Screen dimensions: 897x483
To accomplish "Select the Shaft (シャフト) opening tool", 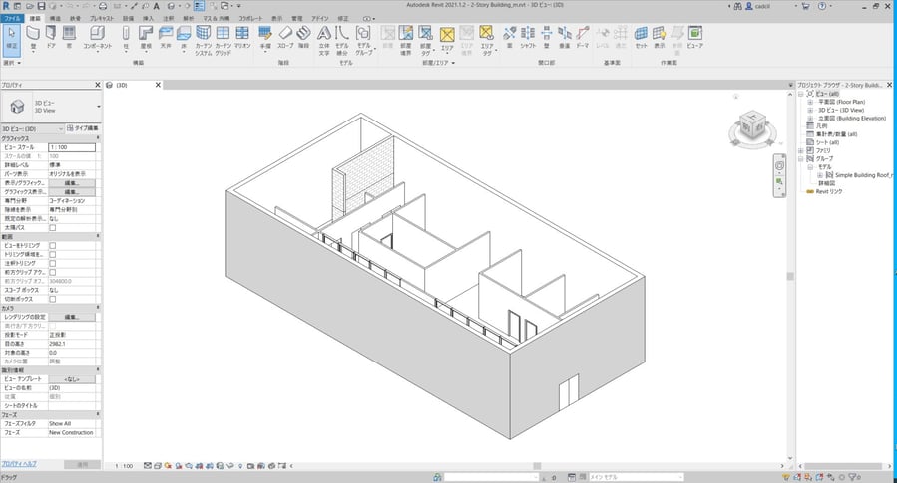I will coord(528,38).
